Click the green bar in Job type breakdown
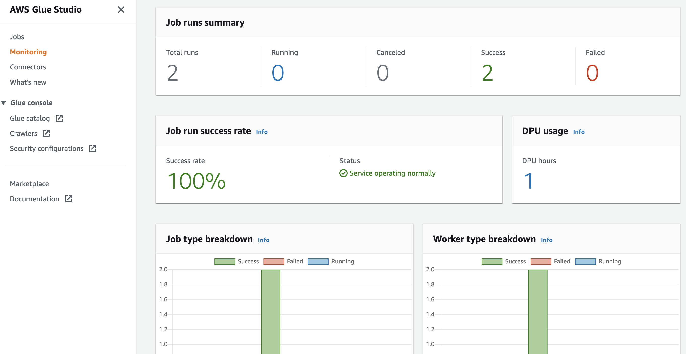 tap(271, 312)
